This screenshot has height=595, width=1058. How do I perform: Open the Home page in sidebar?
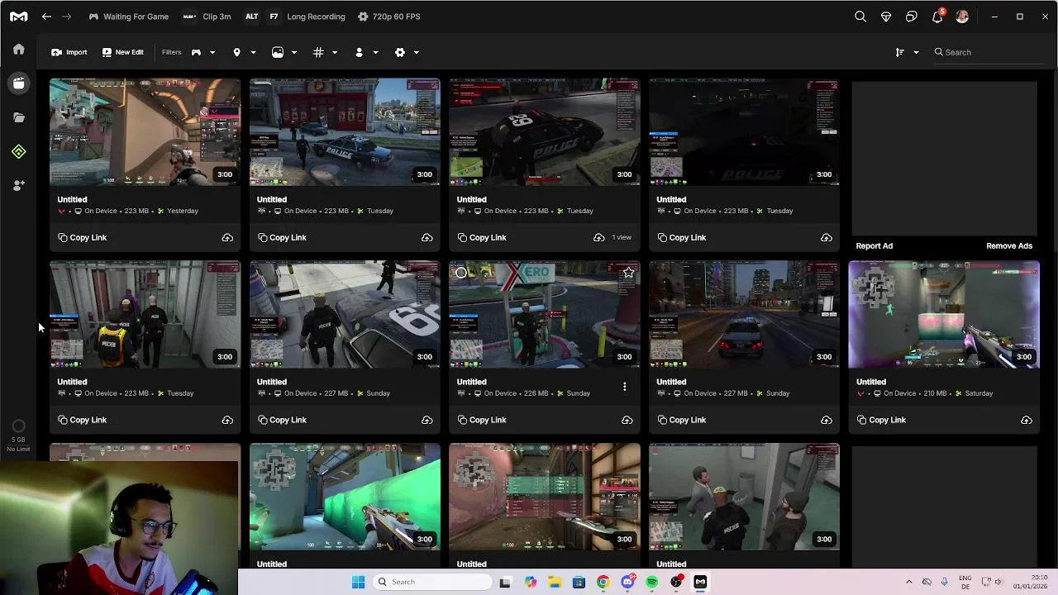(19, 50)
